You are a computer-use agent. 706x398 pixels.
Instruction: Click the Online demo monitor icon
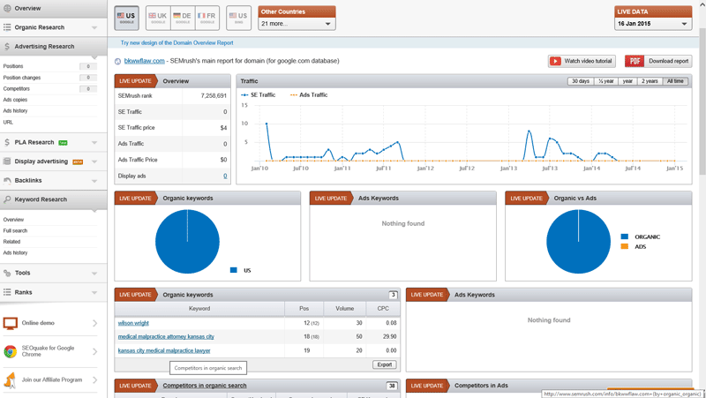[x=11, y=323]
